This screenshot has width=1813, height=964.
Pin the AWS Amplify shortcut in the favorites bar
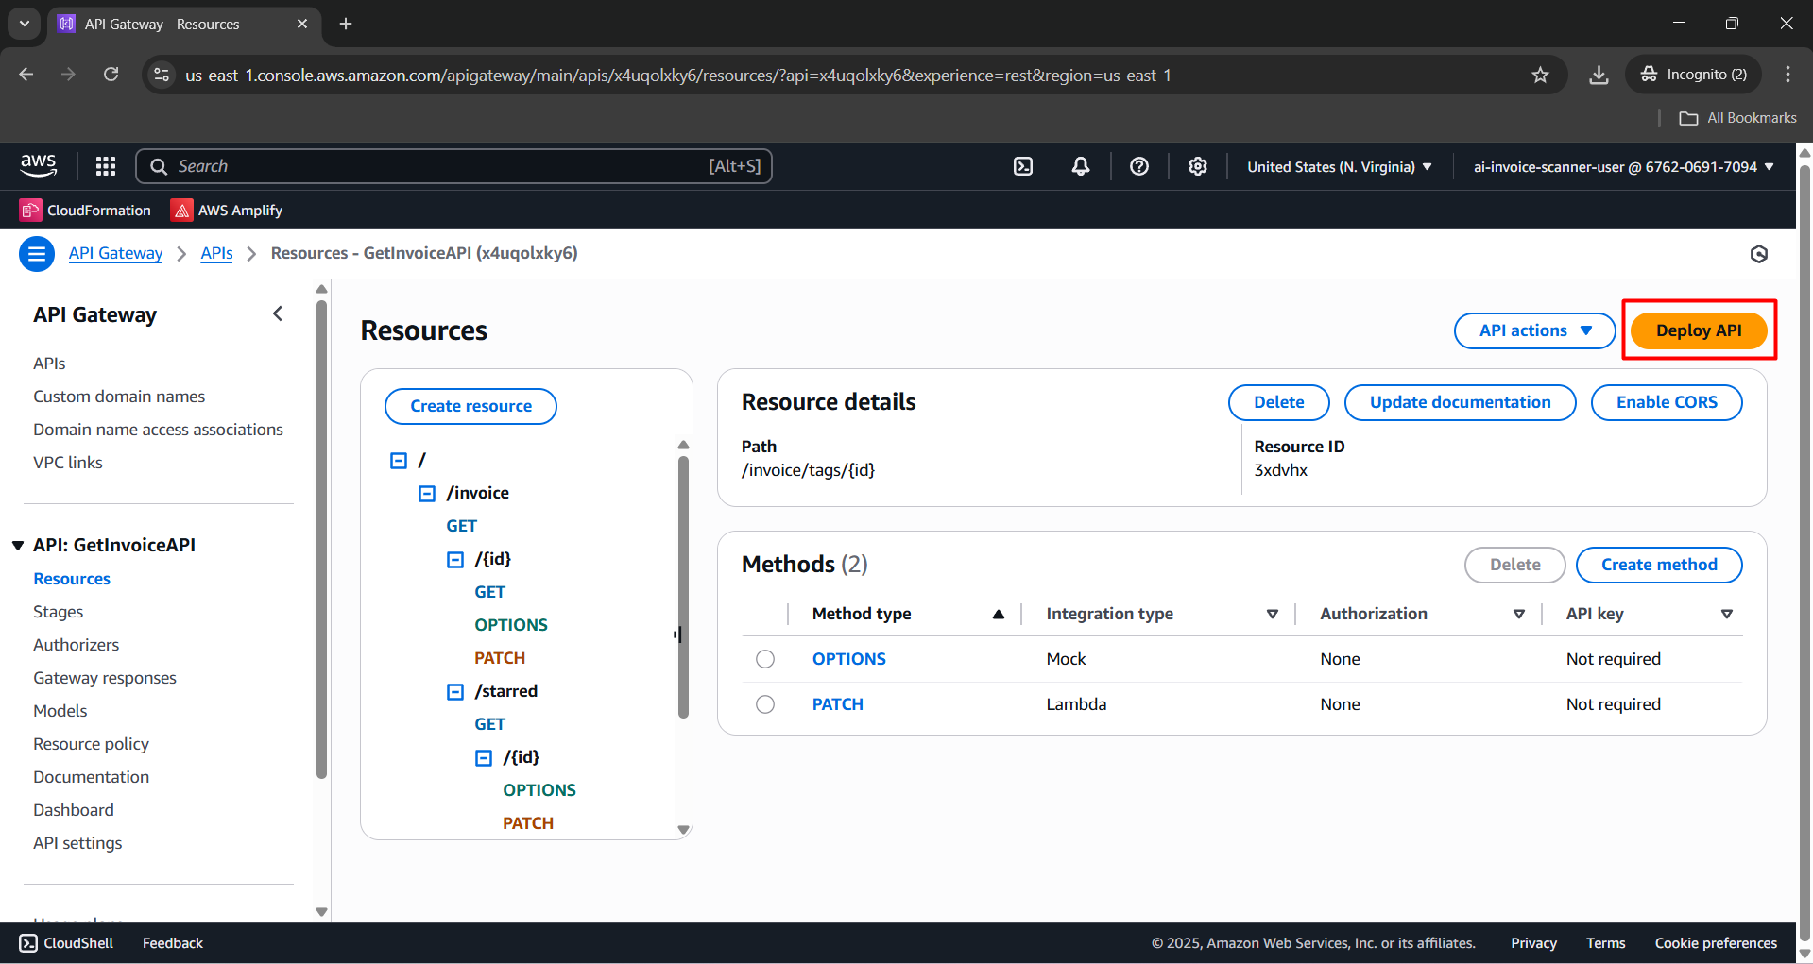[x=226, y=210]
